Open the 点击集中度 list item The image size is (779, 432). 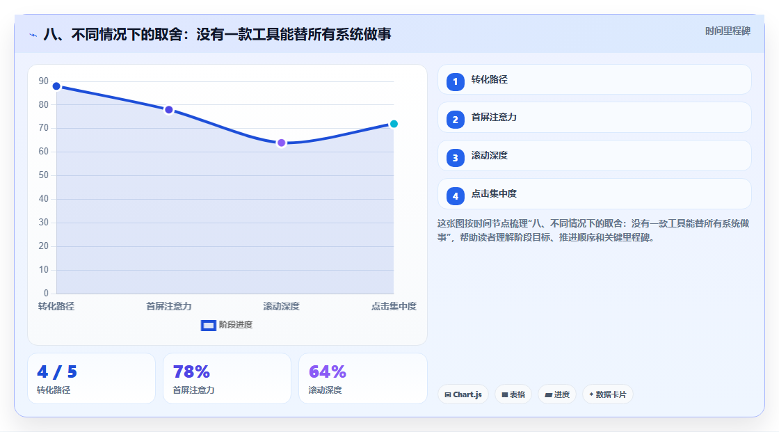coord(594,194)
